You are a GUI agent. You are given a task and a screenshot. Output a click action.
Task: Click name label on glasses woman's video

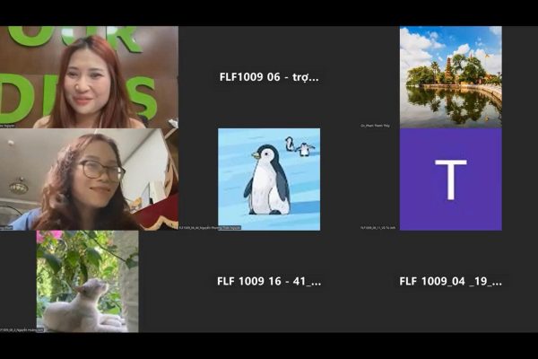pyautogui.click(x=11, y=228)
